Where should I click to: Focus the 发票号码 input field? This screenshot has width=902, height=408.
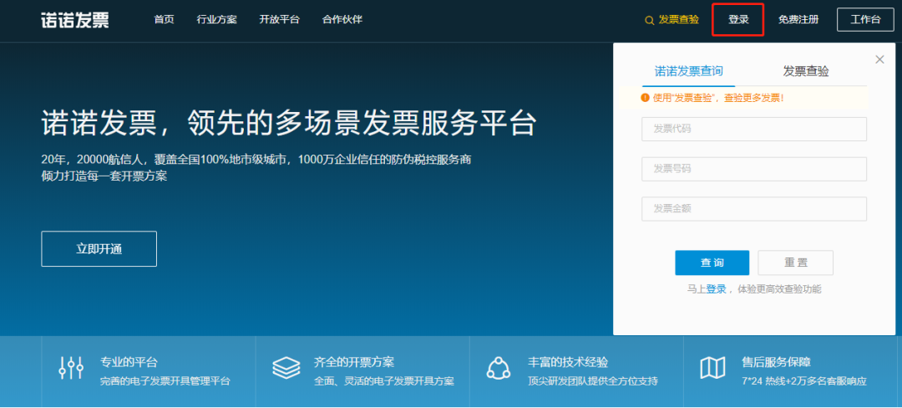754,169
